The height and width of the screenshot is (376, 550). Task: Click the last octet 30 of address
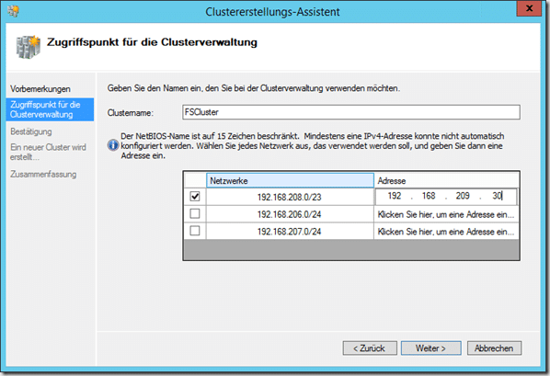click(x=497, y=196)
